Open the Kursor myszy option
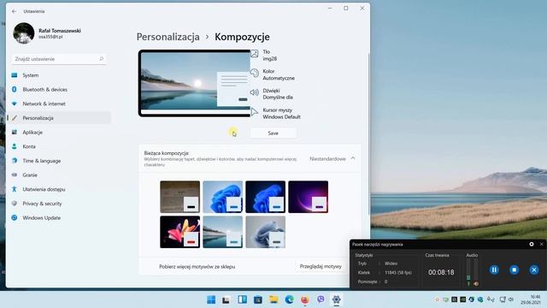 tap(275, 114)
